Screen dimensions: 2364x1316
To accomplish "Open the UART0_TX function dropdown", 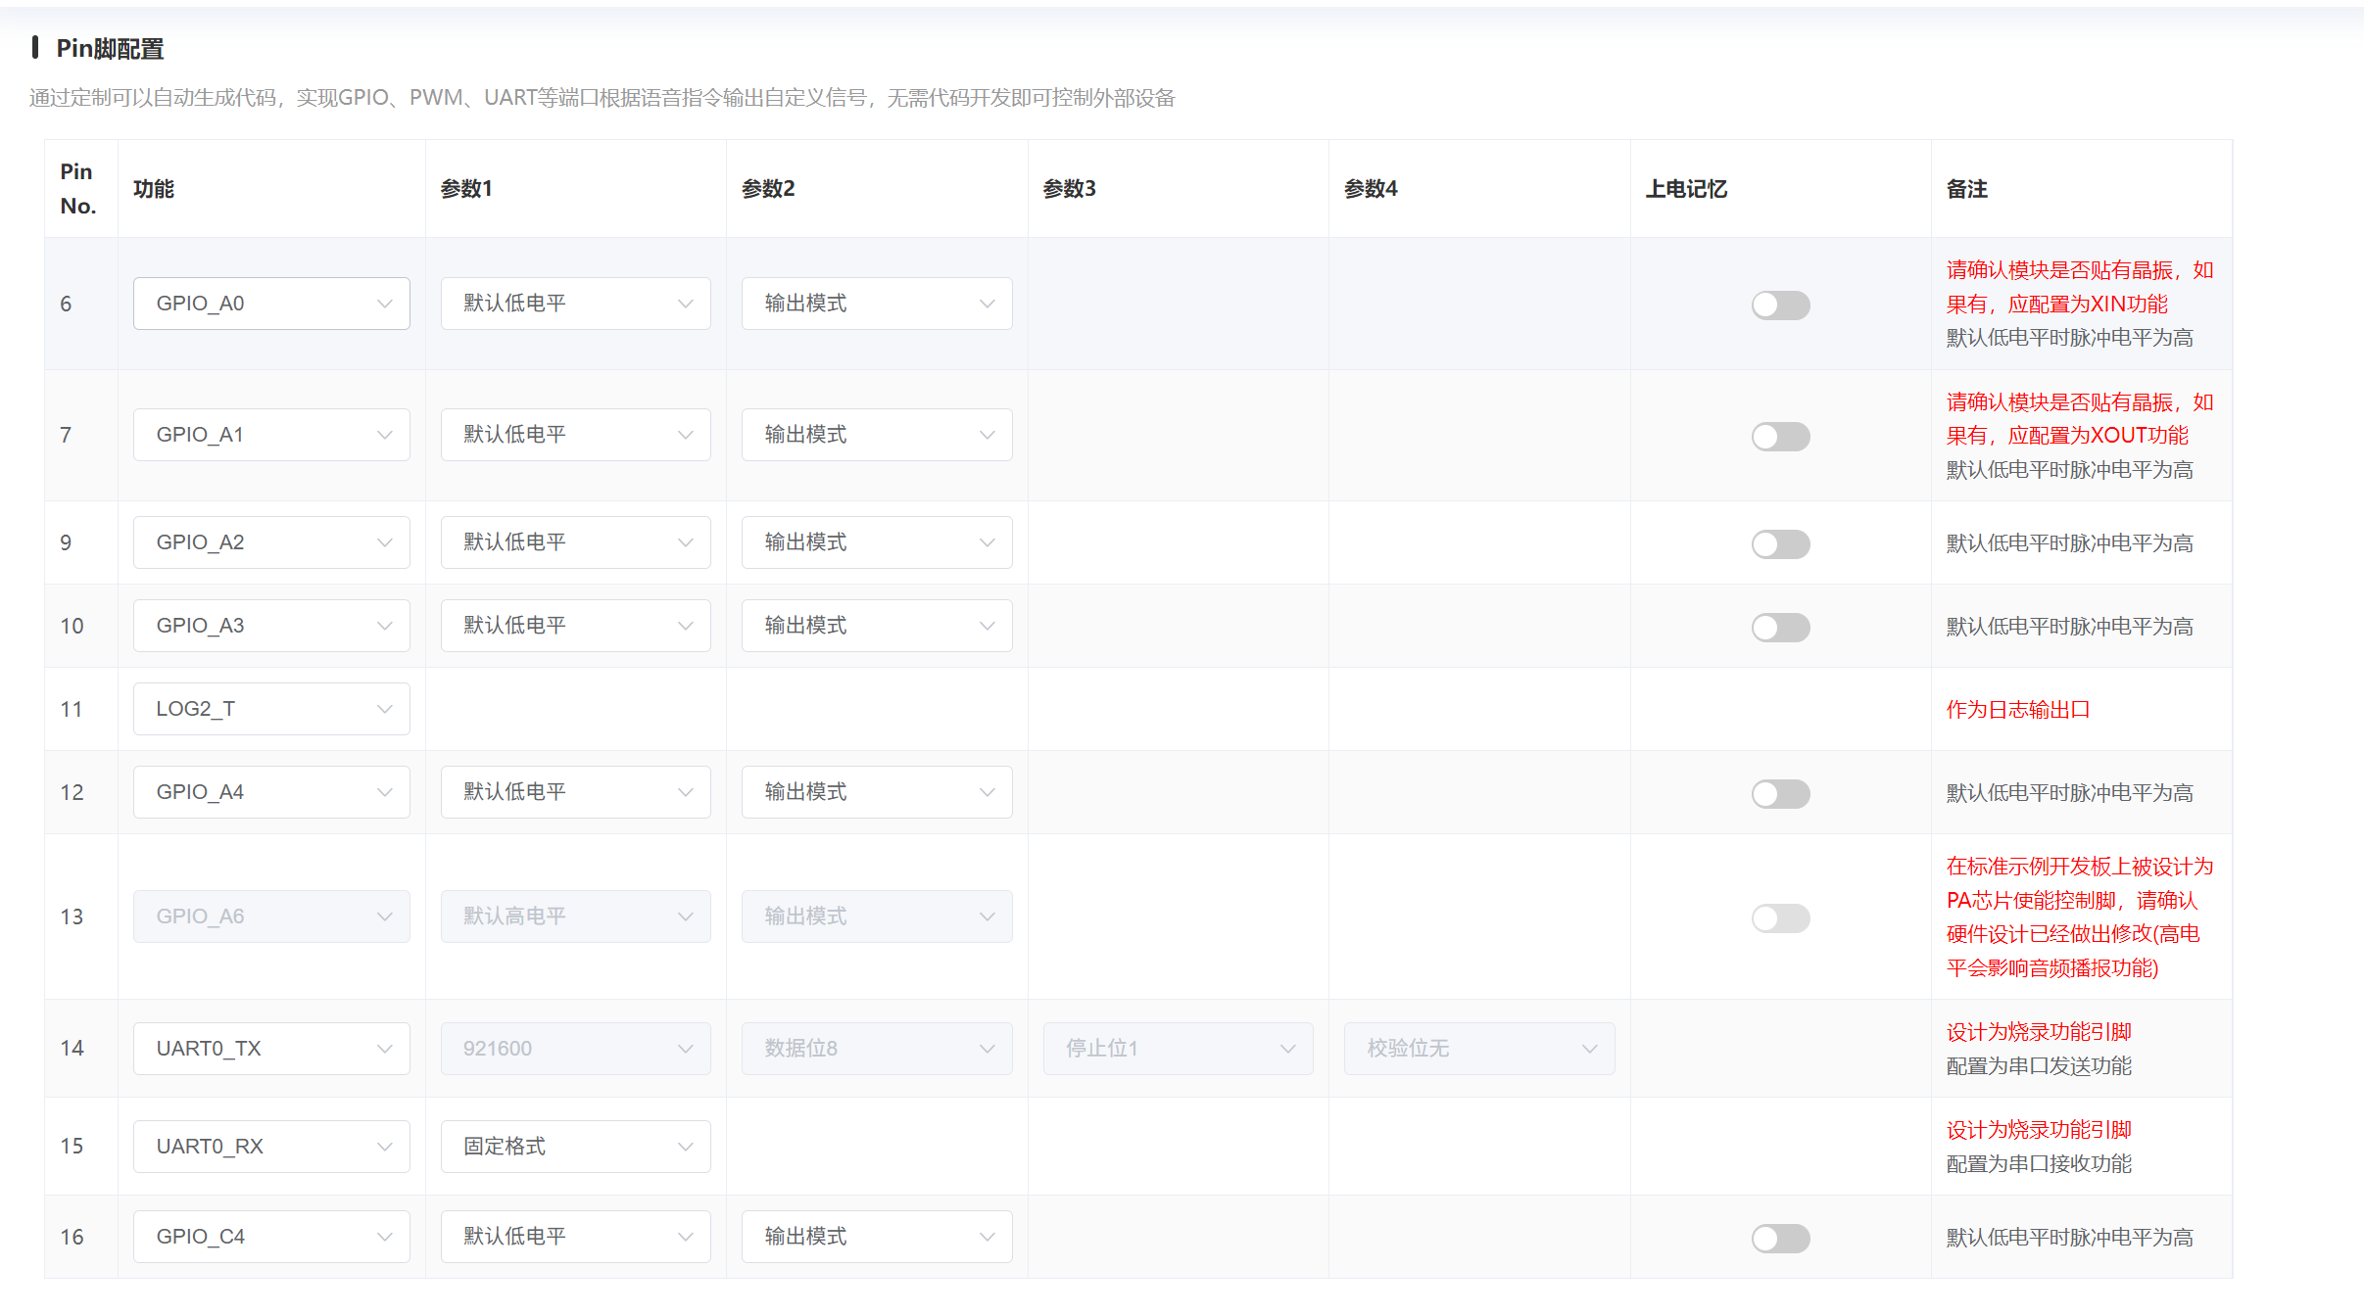I will 271,1049.
